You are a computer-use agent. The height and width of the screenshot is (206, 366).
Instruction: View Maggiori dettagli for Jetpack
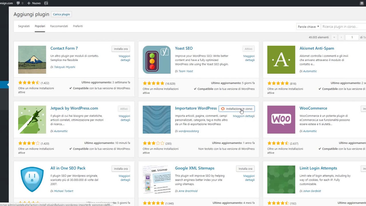(124, 118)
